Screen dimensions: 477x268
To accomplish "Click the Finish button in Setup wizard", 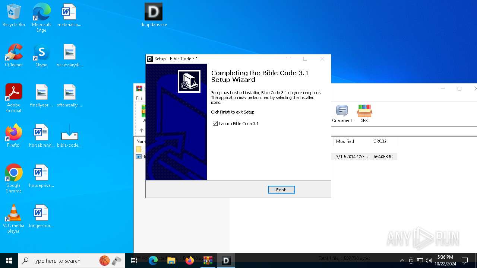I will point(281,190).
